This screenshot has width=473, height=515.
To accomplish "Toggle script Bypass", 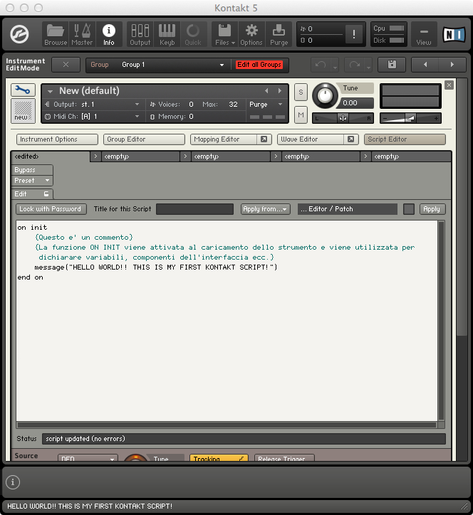I will point(32,170).
